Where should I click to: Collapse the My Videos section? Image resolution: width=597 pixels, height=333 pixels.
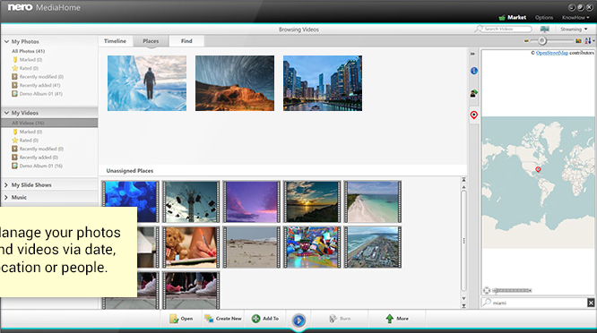pos(6,113)
